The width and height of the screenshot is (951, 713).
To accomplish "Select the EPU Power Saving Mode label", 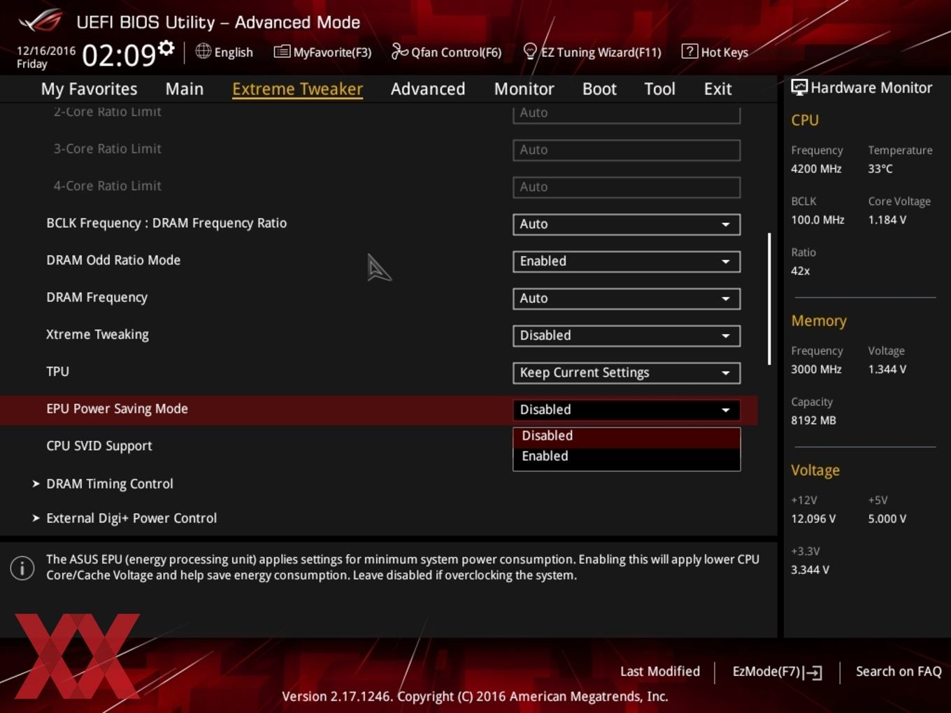I will click(117, 409).
